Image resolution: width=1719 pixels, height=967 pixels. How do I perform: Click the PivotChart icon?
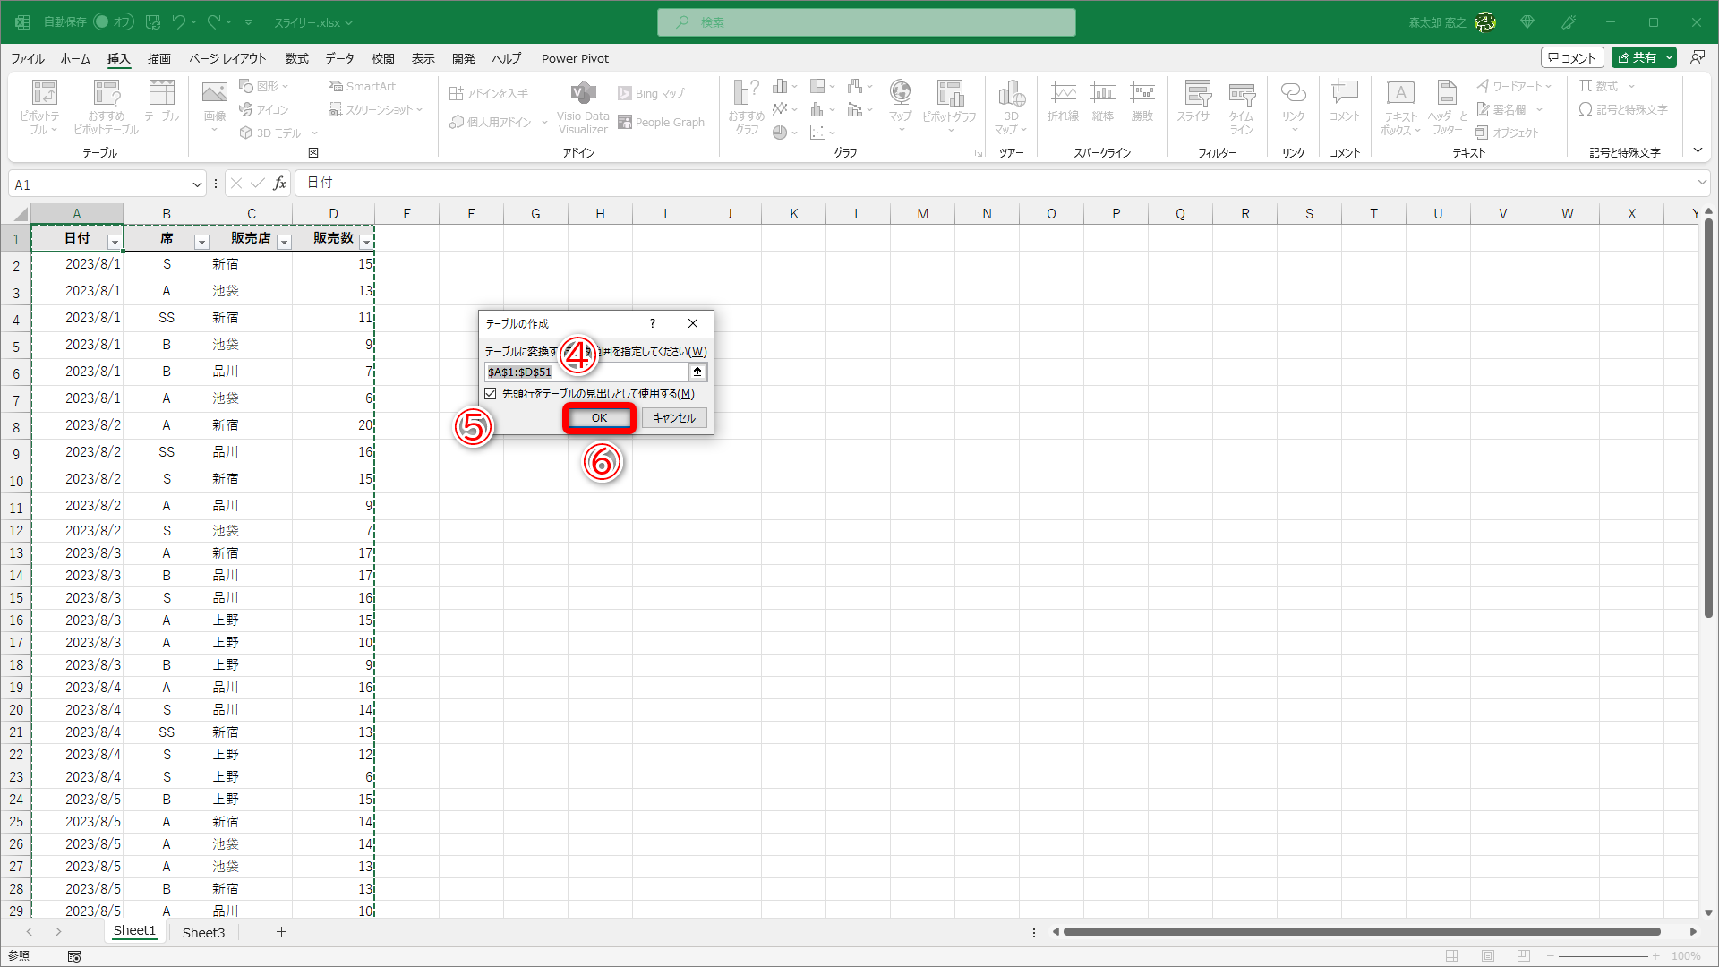pyautogui.click(x=949, y=95)
